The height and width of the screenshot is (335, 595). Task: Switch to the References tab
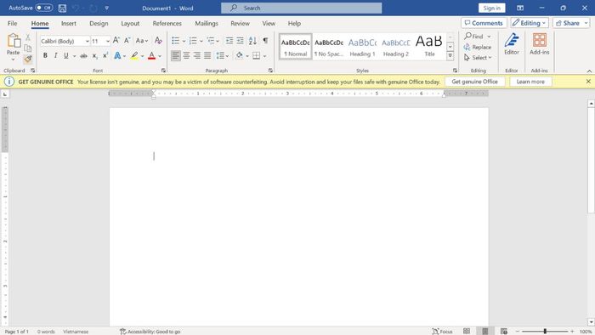point(167,23)
